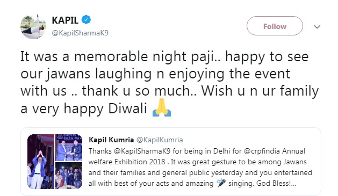Open KAPIL's profile picture
Image resolution: width=338 pixels, height=196 pixels.
pyautogui.click(x=33, y=26)
